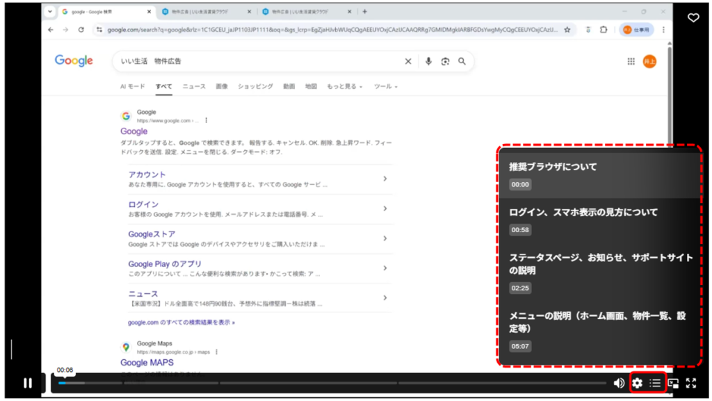
Task: Reload the browser page
Action: pyautogui.click(x=81, y=30)
